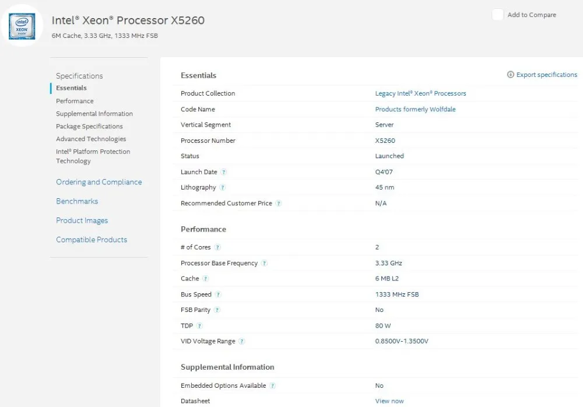This screenshot has width=583, height=407.
Task: Click the Product Collection row label
Action: pyautogui.click(x=208, y=93)
